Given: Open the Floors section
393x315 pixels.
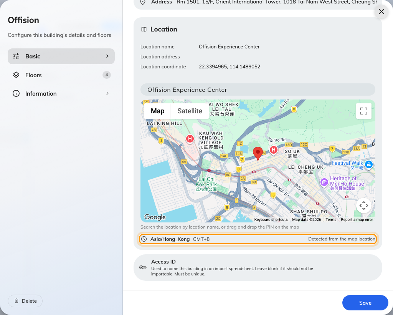Looking at the screenshot, I should [x=61, y=75].
